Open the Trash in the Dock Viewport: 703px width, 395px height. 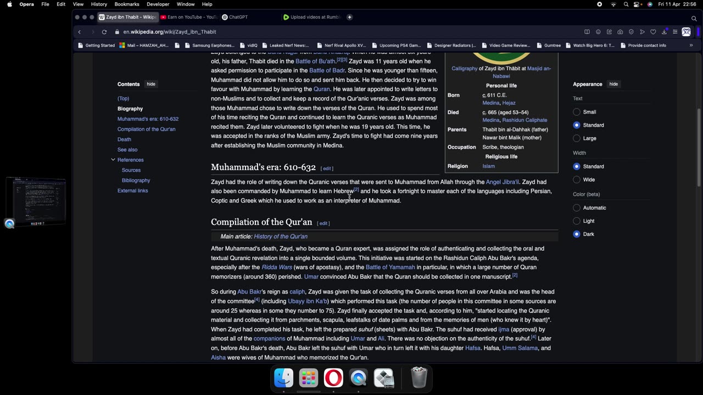(419, 378)
